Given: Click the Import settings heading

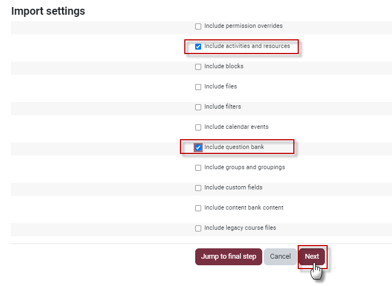Looking at the screenshot, I should [48, 11].
